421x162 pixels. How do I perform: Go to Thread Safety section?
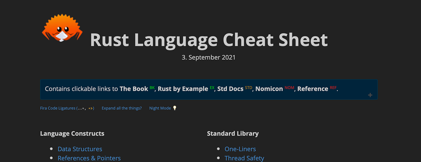point(245,158)
